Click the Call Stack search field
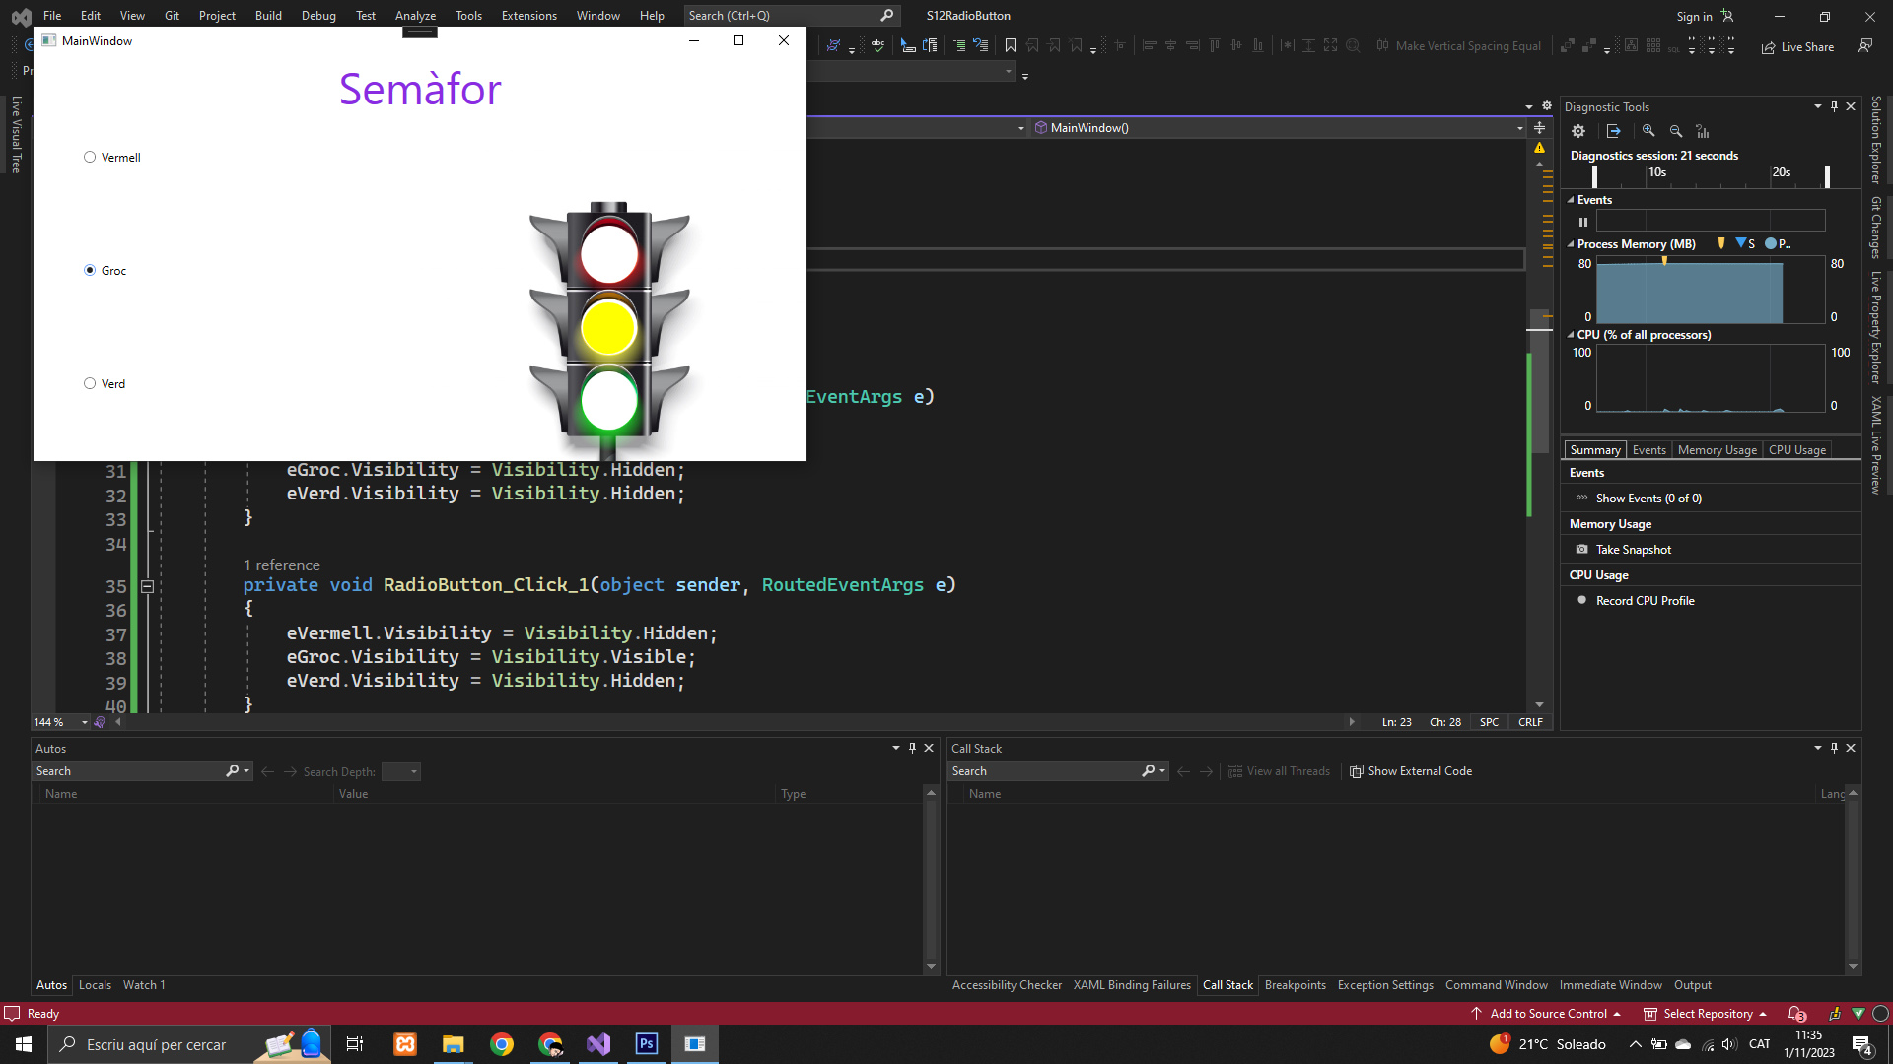 (x=1045, y=771)
